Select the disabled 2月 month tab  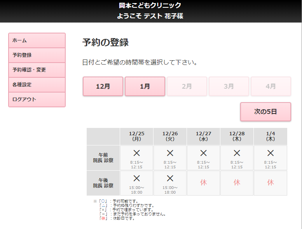[187, 86]
